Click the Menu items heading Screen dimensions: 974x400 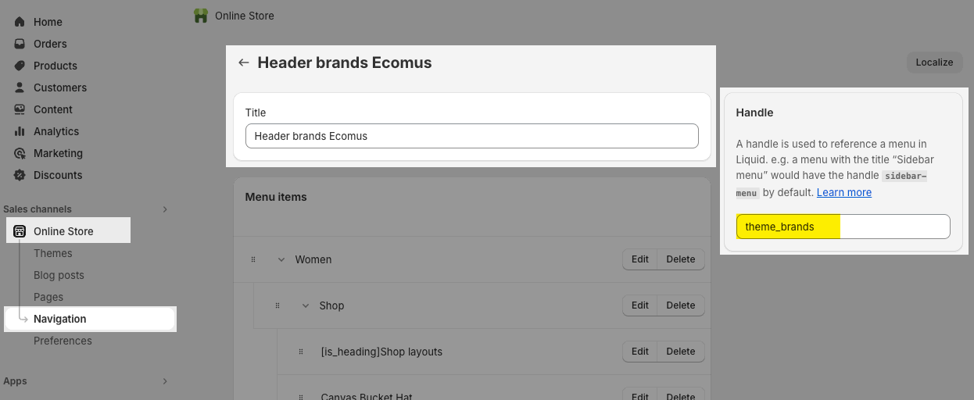(276, 197)
